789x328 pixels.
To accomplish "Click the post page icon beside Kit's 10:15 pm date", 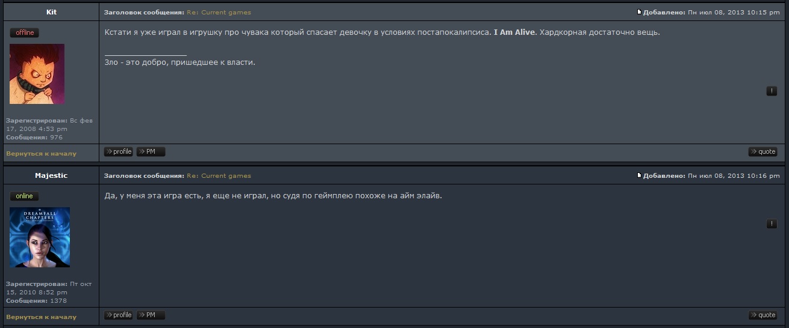I will (x=639, y=12).
